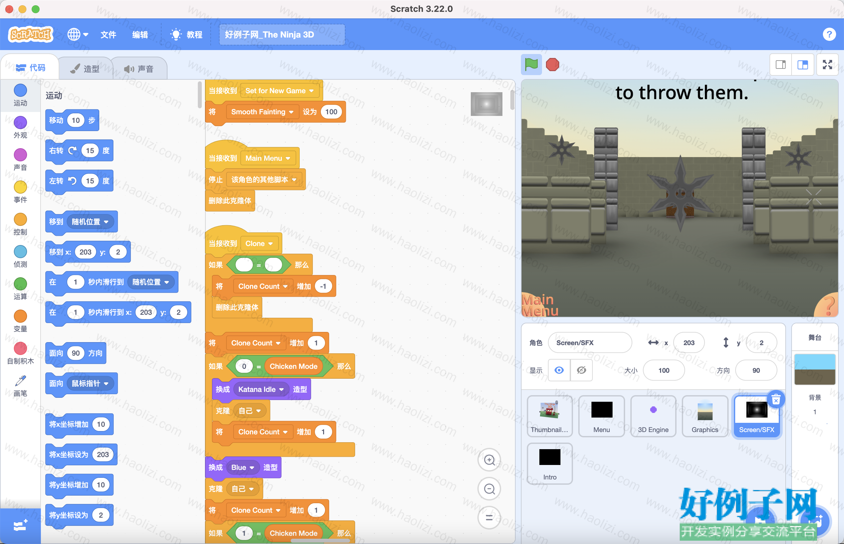This screenshot has height=544, width=844.
Task: Select the 侦测 sensing category
Action: click(x=20, y=256)
